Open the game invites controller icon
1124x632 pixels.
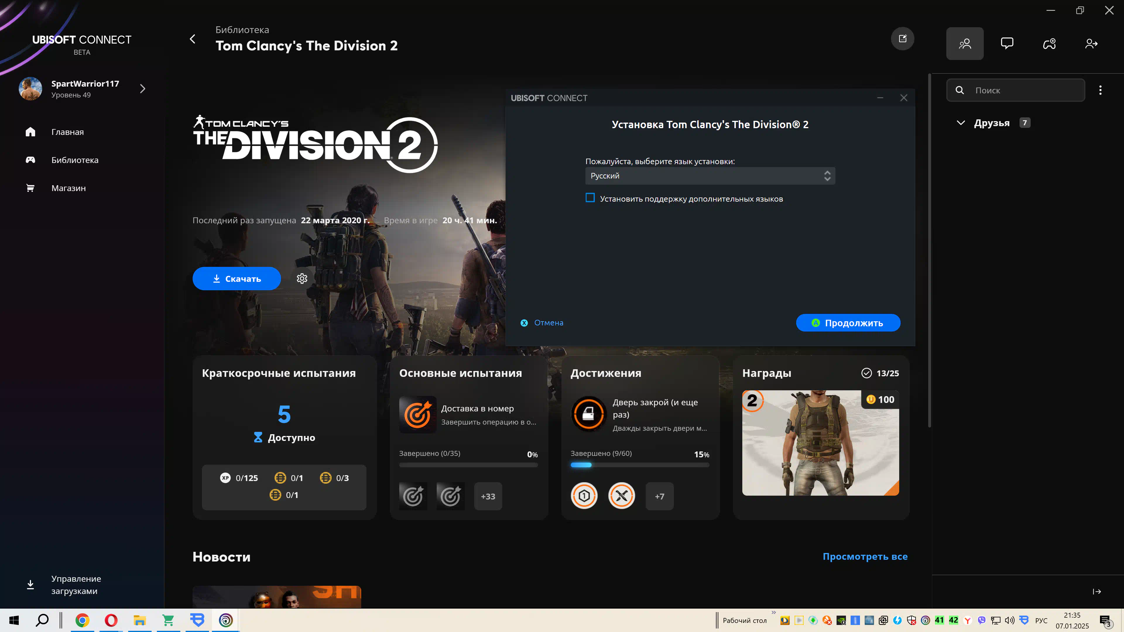pyautogui.click(x=1049, y=43)
